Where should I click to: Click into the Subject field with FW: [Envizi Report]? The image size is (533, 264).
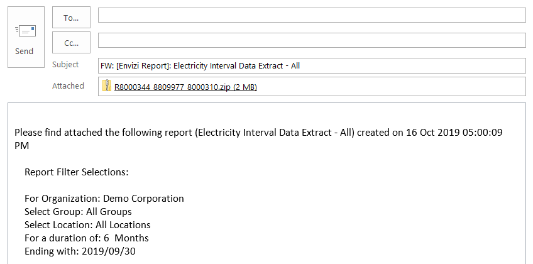point(312,65)
